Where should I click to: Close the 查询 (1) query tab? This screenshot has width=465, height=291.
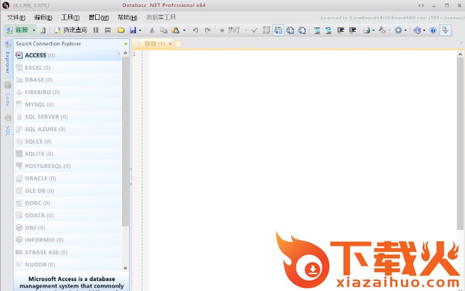click(170, 44)
